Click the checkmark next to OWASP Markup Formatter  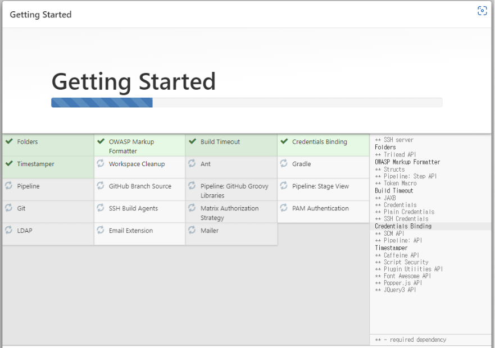coord(101,141)
